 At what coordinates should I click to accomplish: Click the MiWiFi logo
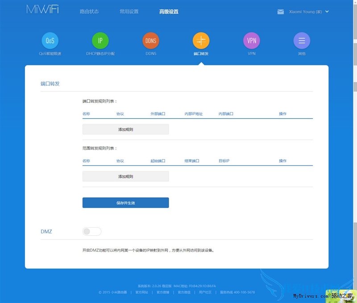[x=42, y=9]
